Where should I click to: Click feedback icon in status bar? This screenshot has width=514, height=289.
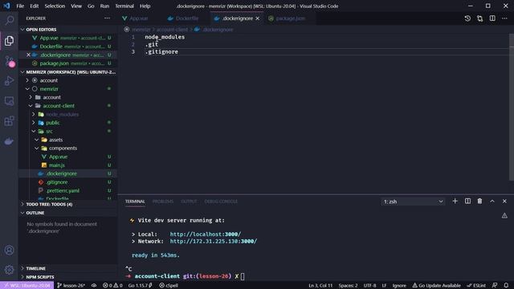495,286
